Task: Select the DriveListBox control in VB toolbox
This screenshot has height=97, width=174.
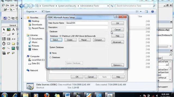Action: 8,44
